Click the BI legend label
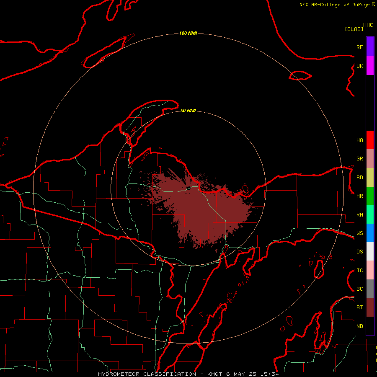The height and width of the screenshot is (377, 377). (x=359, y=307)
